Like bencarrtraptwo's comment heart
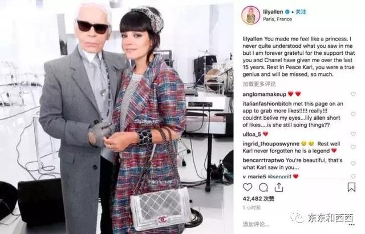The width and height of the screenshot is (365, 234). pyautogui.click(x=353, y=163)
